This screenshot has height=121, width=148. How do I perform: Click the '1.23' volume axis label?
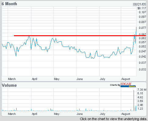(x=140, y=109)
